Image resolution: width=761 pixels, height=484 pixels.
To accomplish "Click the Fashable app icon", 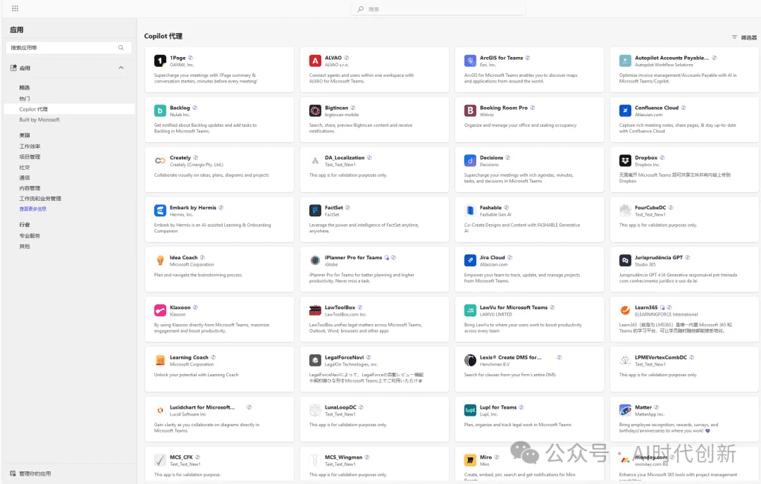I will pyautogui.click(x=470, y=211).
